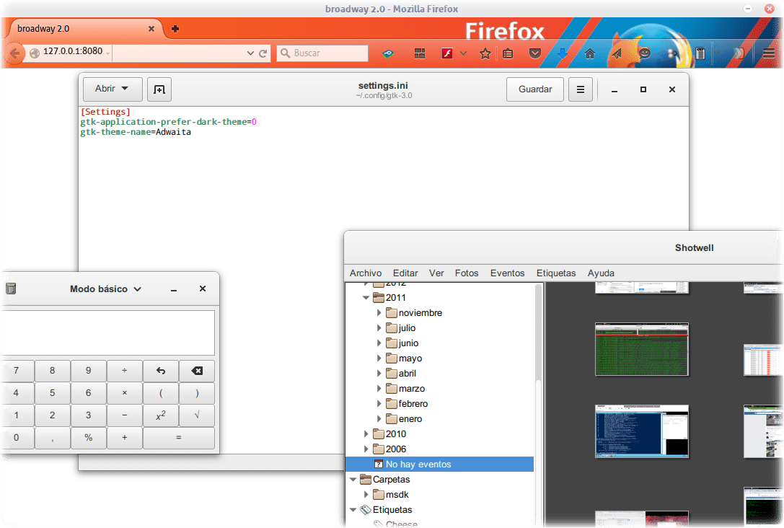The height and width of the screenshot is (528, 784).
Task: Show bookmarks list icon
Action: click(508, 53)
